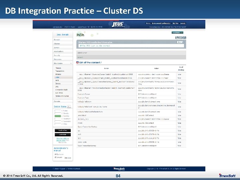The image size is (240, 180).
Task: Select Threads under Monitoring
Action: 58,68
